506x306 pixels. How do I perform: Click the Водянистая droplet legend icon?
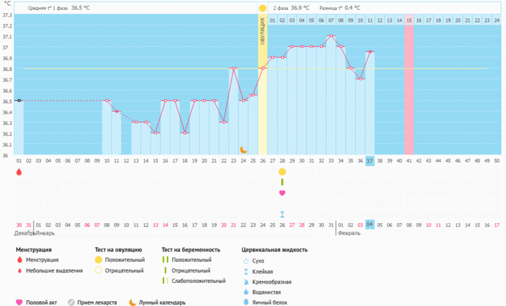pyautogui.click(x=246, y=292)
